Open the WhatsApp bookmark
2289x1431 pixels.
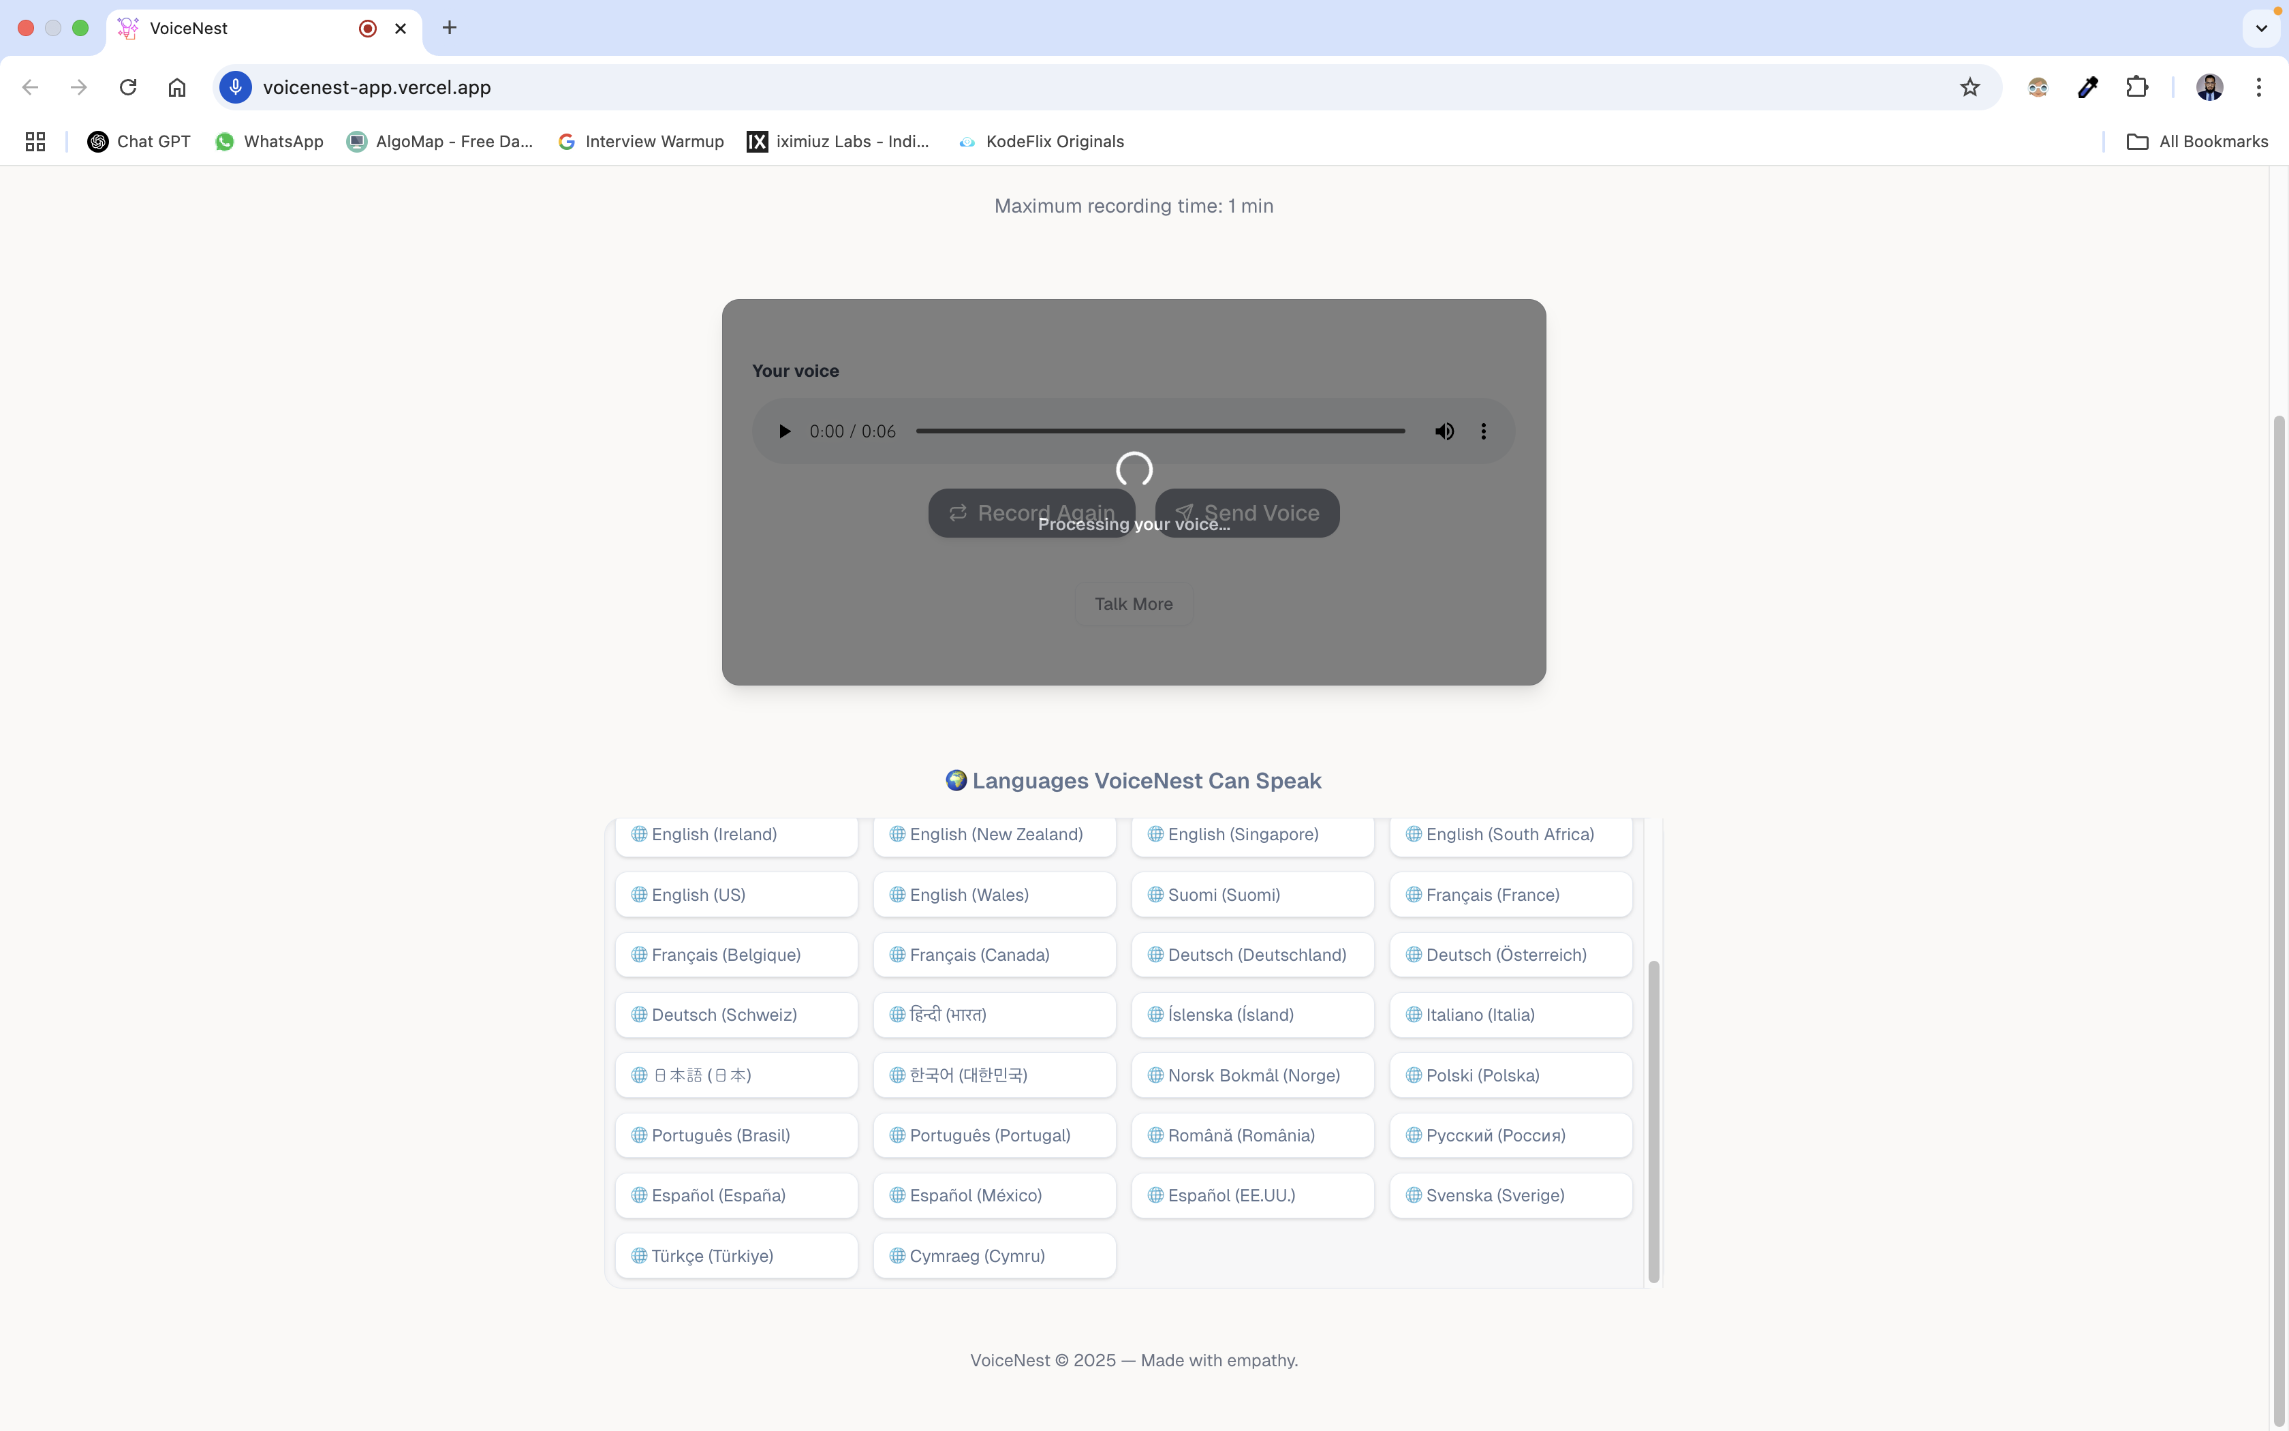[x=268, y=141]
